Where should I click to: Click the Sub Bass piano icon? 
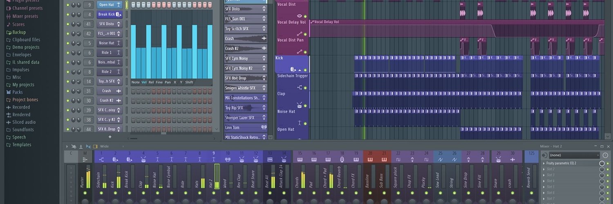click(384, 159)
